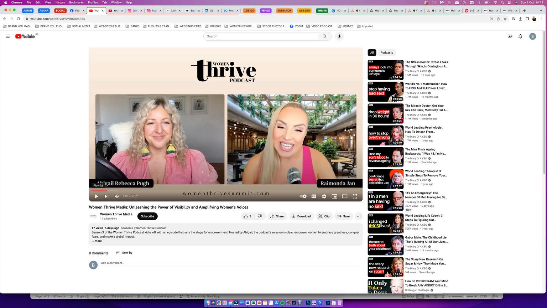Open a new browser tab
This screenshot has width=547, height=308.
click(524, 11)
